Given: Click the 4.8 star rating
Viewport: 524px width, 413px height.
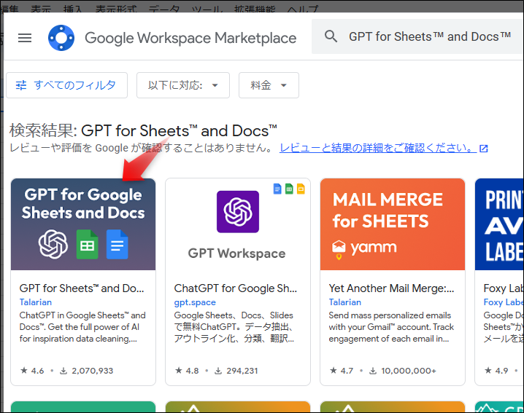Looking at the screenshot, I should point(187,371).
